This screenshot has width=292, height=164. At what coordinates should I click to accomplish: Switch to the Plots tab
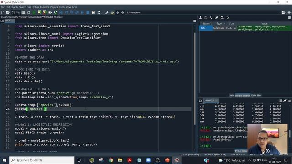pyautogui.click(x=254, y=95)
